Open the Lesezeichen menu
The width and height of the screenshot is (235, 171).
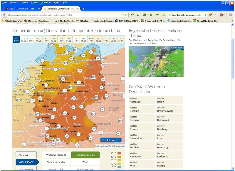coord(46,2)
